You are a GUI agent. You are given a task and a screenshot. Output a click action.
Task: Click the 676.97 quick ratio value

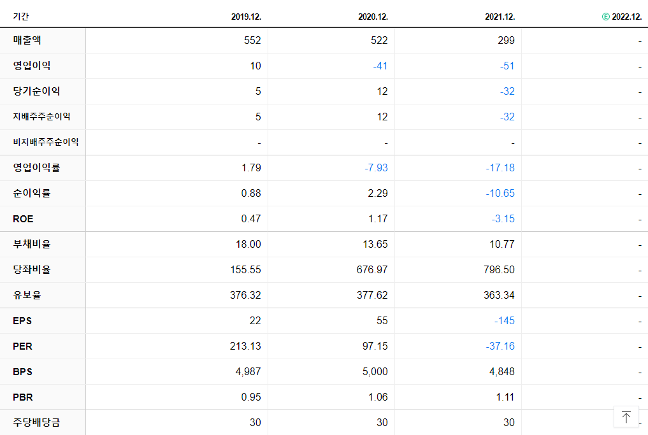[372, 270]
